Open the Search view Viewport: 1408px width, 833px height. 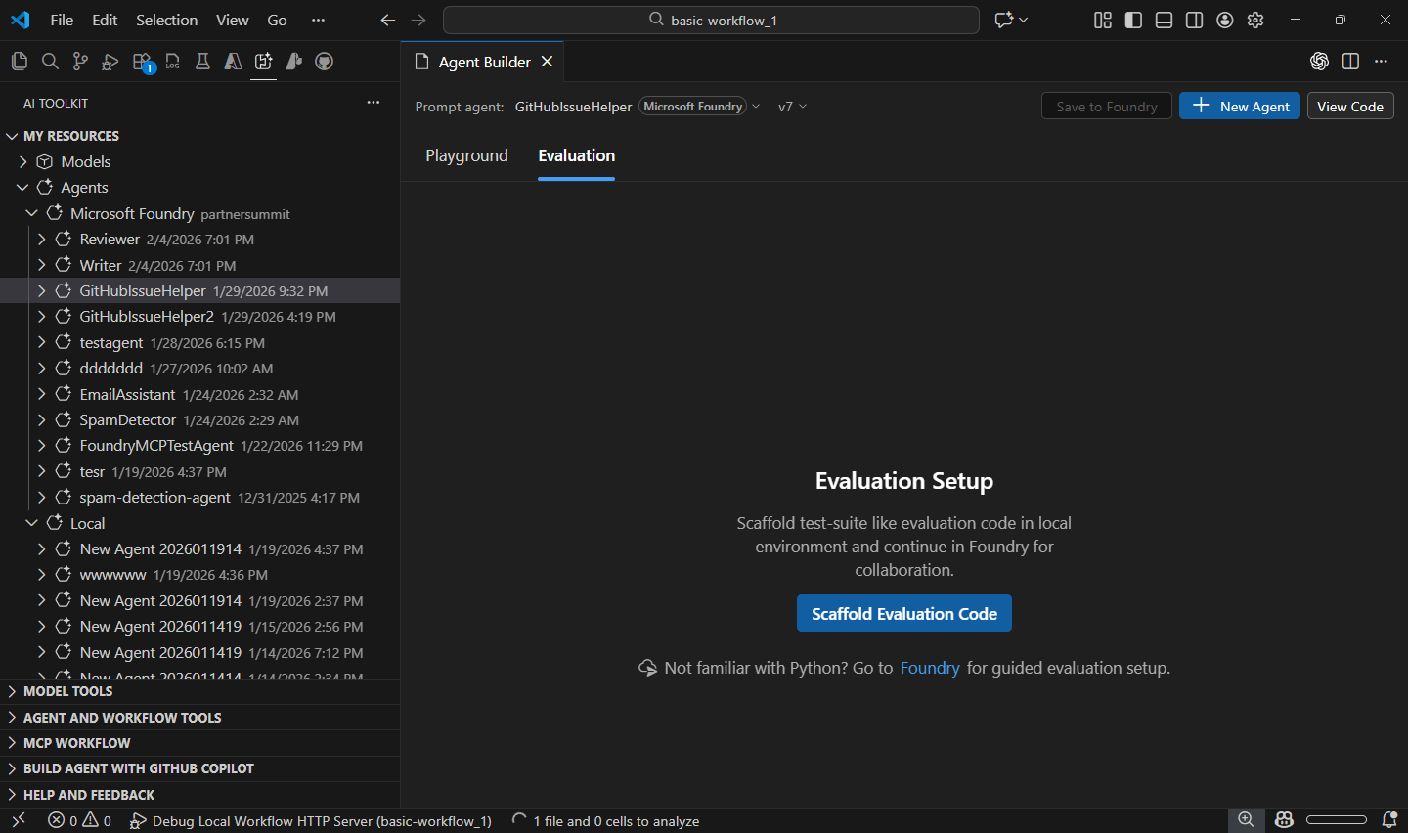tap(50, 61)
